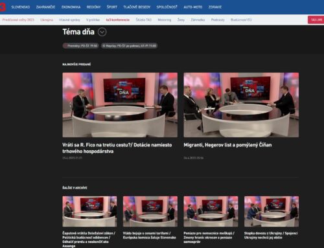Open the ZDRAVIE menu section

(215, 7)
